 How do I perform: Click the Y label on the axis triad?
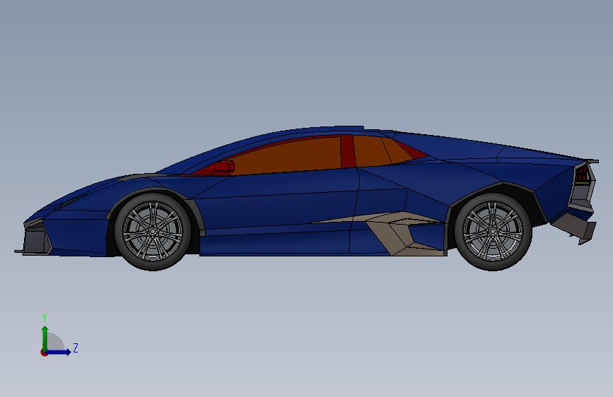click(x=45, y=318)
